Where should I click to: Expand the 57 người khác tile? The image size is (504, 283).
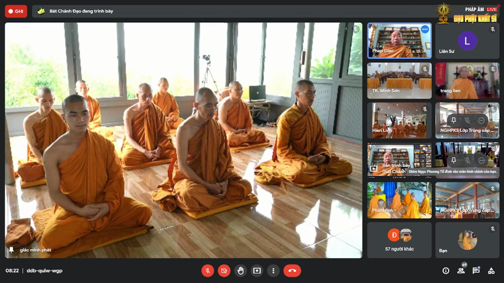click(x=399, y=240)
